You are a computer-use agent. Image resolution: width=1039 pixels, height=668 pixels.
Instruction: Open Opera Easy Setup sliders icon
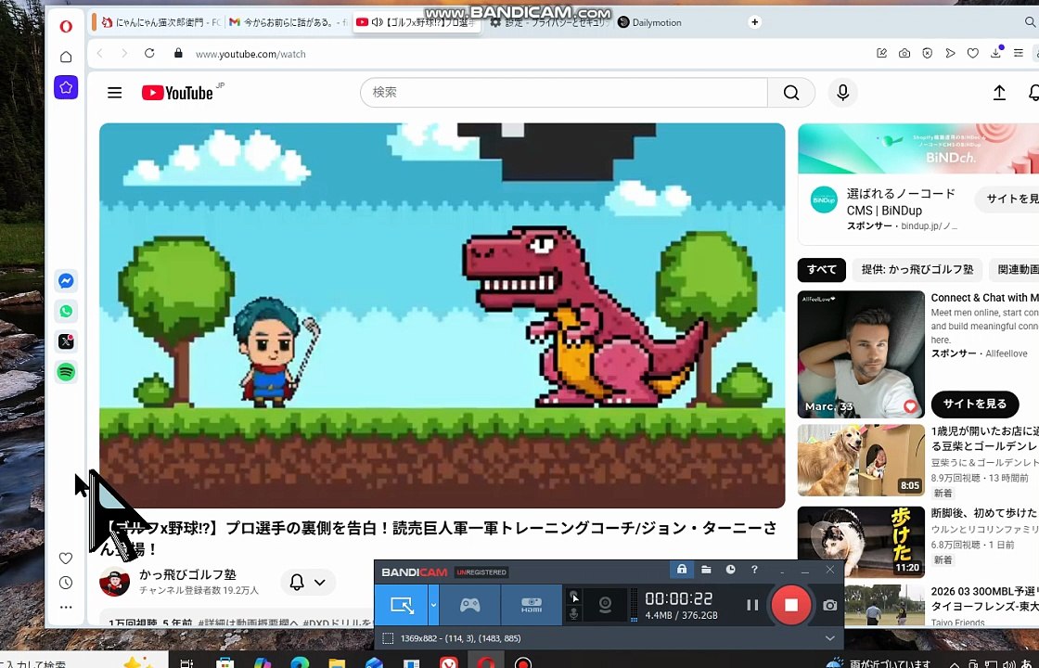tap(1019, 53)
